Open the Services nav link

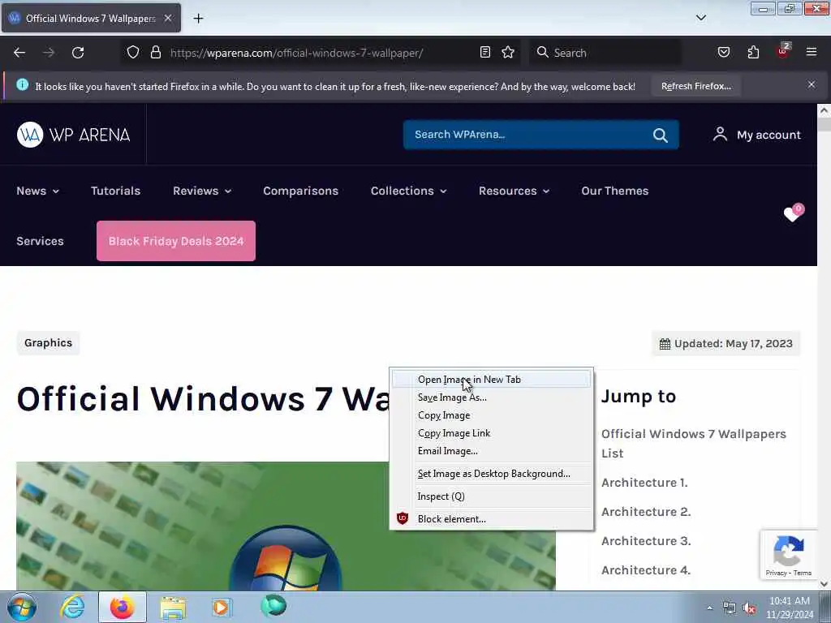pyautogui.click(x=40, y=241)
